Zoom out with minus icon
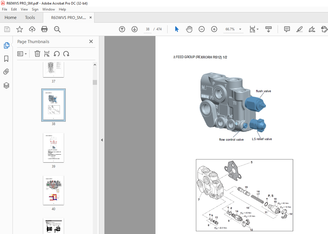 pyautogui.click(x=202, y=29)
